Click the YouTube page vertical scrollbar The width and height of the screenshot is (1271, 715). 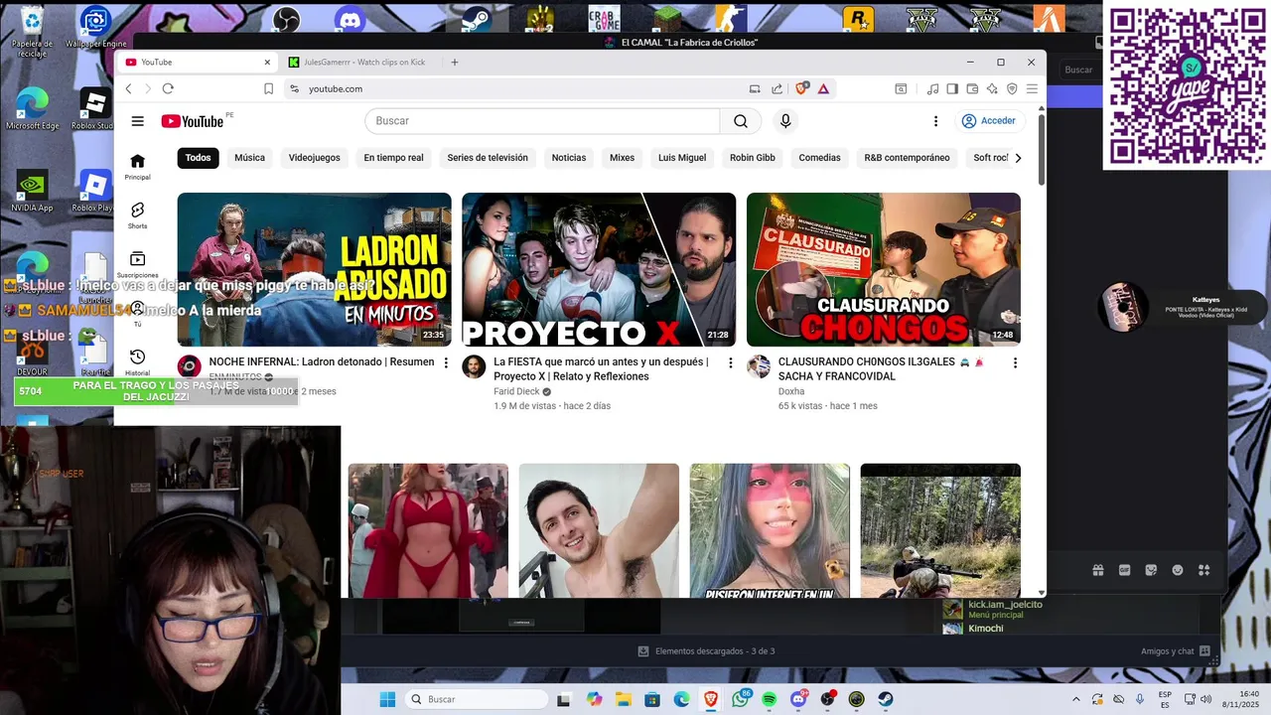pos(1041,149)
